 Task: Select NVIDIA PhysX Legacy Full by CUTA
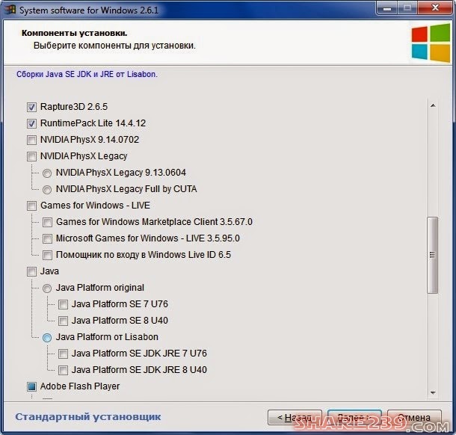(47, 190)
